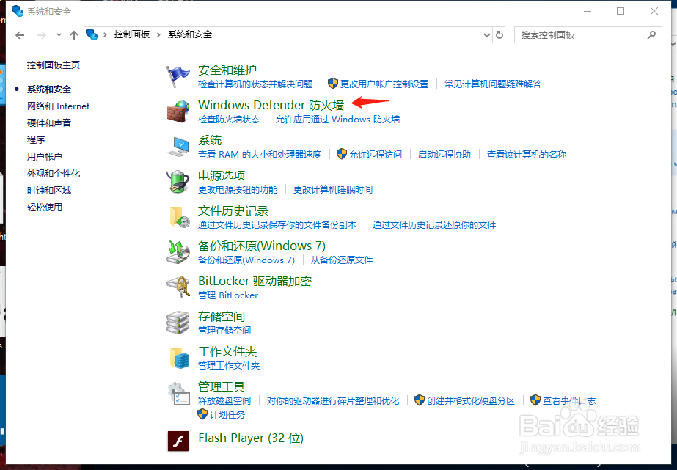Click the forward navigation arrow
This screenshot has height=470, width=677.
coord(42,35)
